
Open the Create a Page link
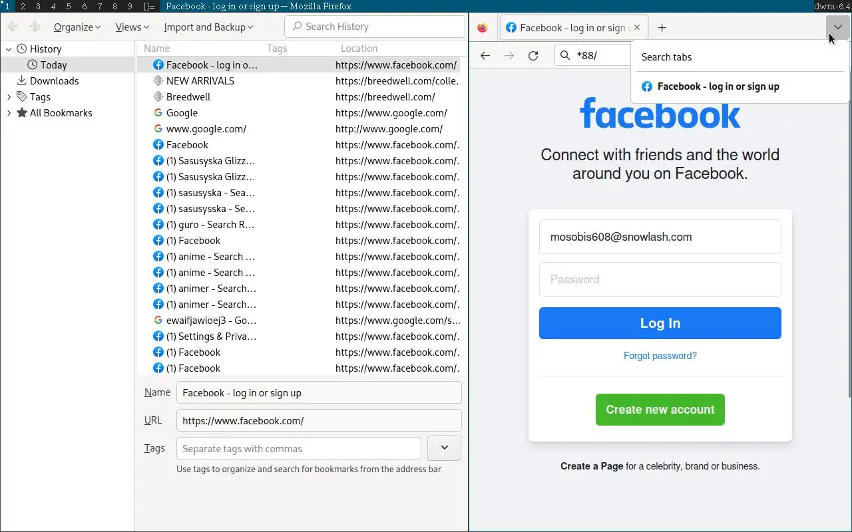pyautogui.click(x=592, y=466)
